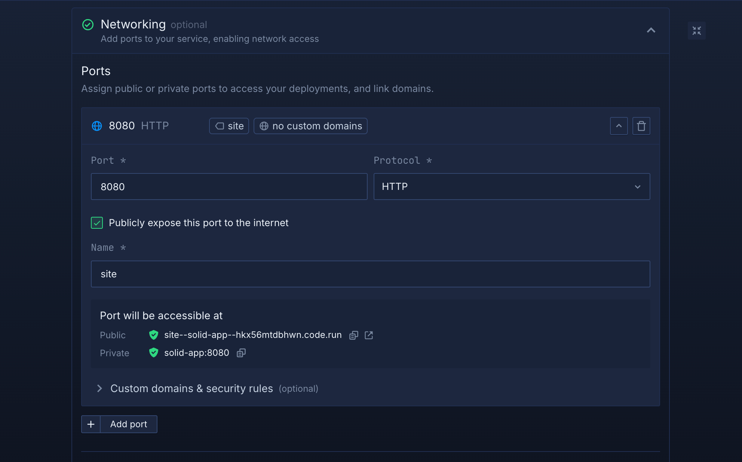Collapse the Networking section chevron

(x=651, y=30)
